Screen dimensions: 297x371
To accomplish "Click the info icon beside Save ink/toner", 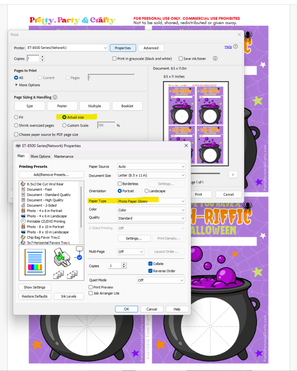I will [215, 58].
